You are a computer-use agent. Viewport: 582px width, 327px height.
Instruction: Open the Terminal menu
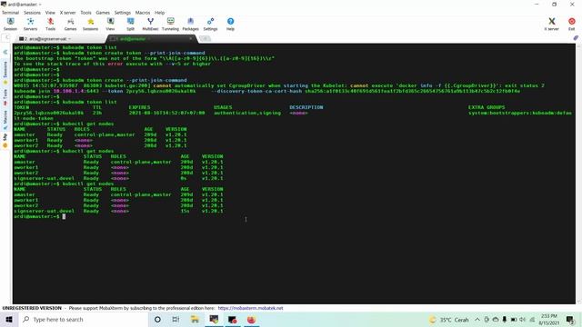[10, 13]
